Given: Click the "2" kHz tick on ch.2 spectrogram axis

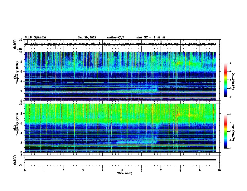Looking at the screenshot, I should pyautogui.click(x=22, y=143).
